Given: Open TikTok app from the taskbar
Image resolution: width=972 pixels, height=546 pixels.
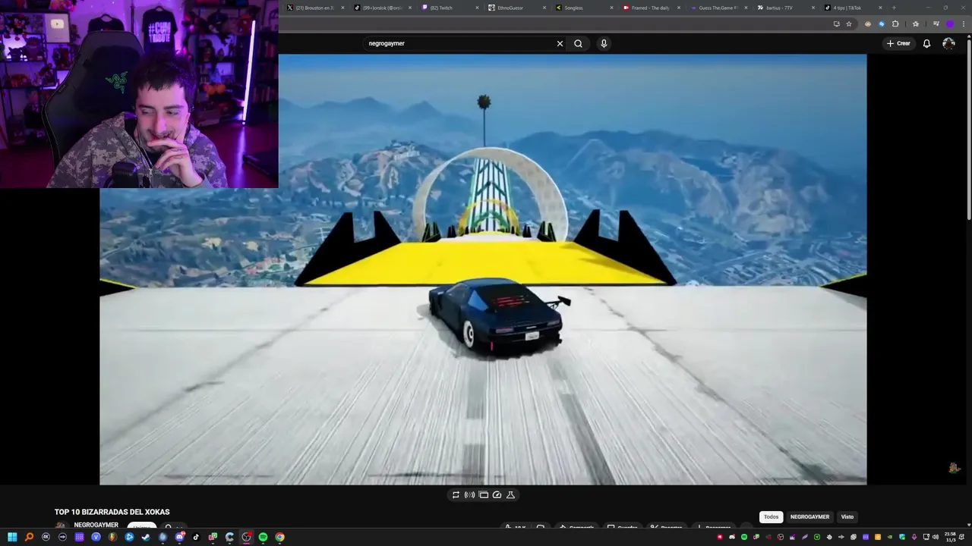Looking at the screenshot, I should pos(196,537).
